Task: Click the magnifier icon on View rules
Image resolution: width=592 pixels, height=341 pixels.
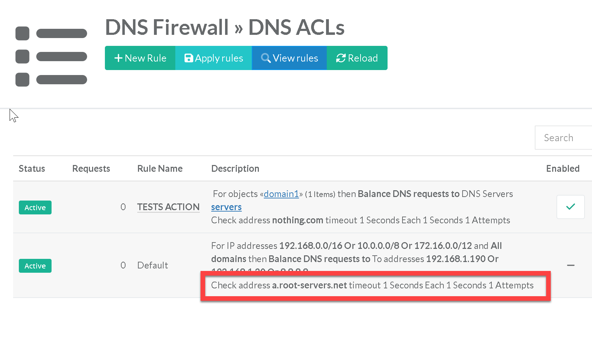Action: pos(266,58)
